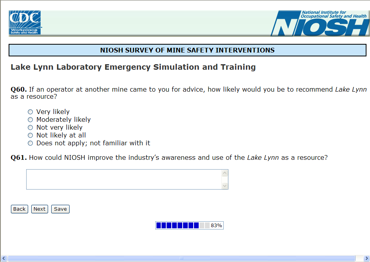Viewport: 370px width, 262px height.
Task: Choose "Moderately likely" for Q60
Action: click(30, 120)
